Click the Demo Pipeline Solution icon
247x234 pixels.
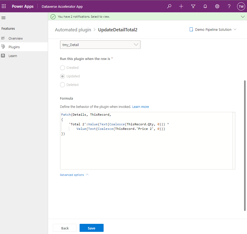point(191,29)
